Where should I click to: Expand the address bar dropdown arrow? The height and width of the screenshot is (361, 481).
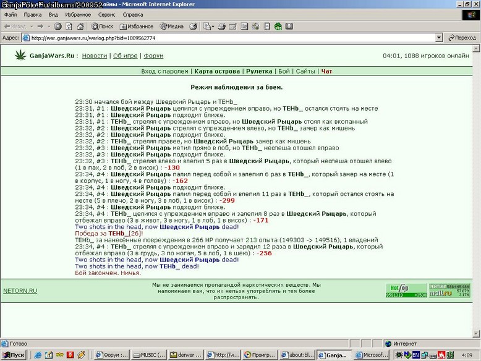tap(439, 38)
